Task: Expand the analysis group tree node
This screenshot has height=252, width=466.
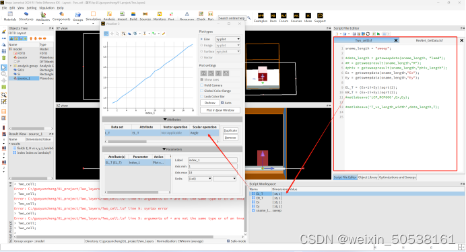Action: pos(11,66)
